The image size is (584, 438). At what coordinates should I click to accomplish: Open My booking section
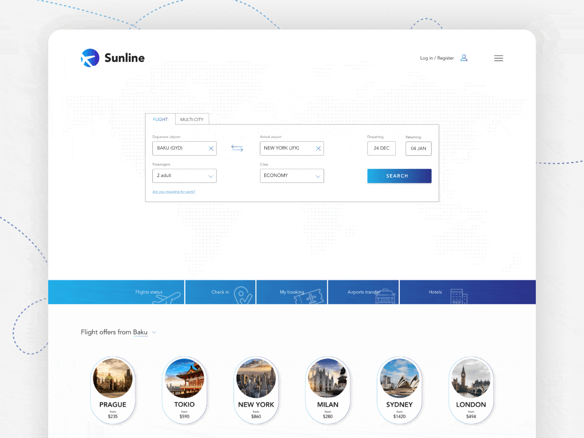(x=292, y=292)
